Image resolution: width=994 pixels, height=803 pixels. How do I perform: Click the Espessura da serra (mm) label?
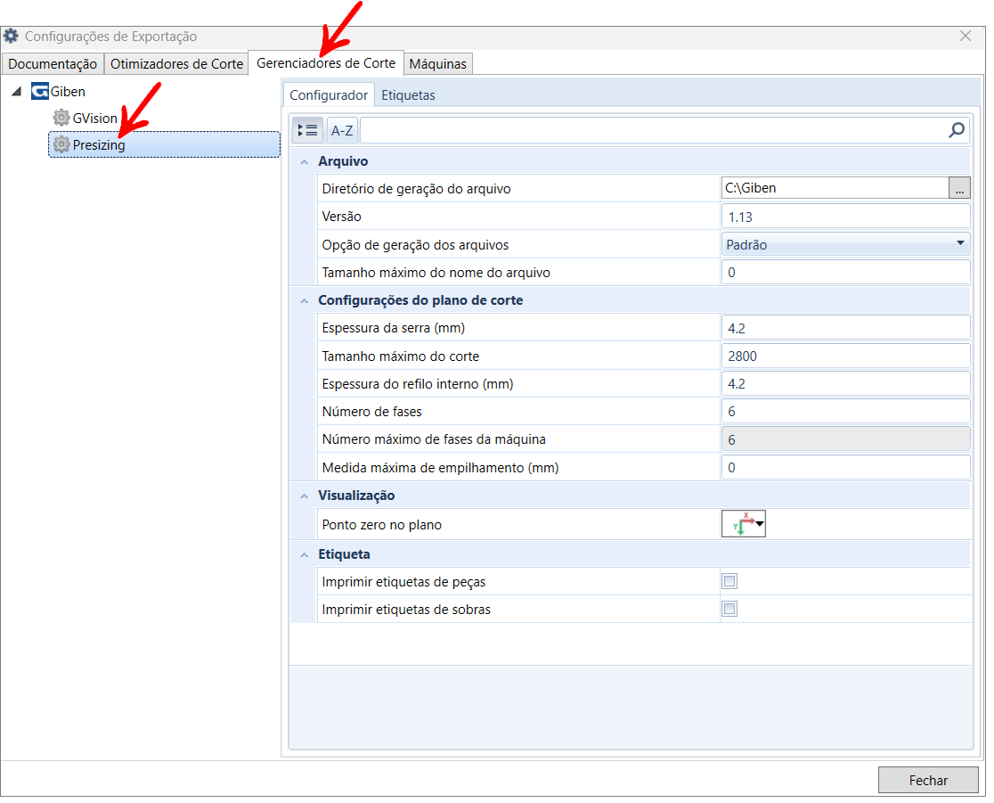coord(394,328)
